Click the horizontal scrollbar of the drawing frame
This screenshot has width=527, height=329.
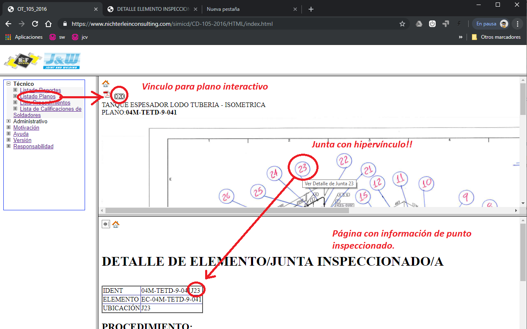click(x=227, y=211)
